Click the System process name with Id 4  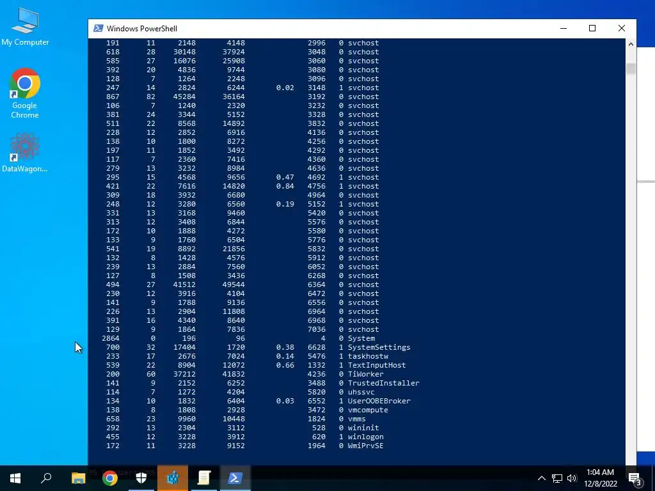point(361,338)
